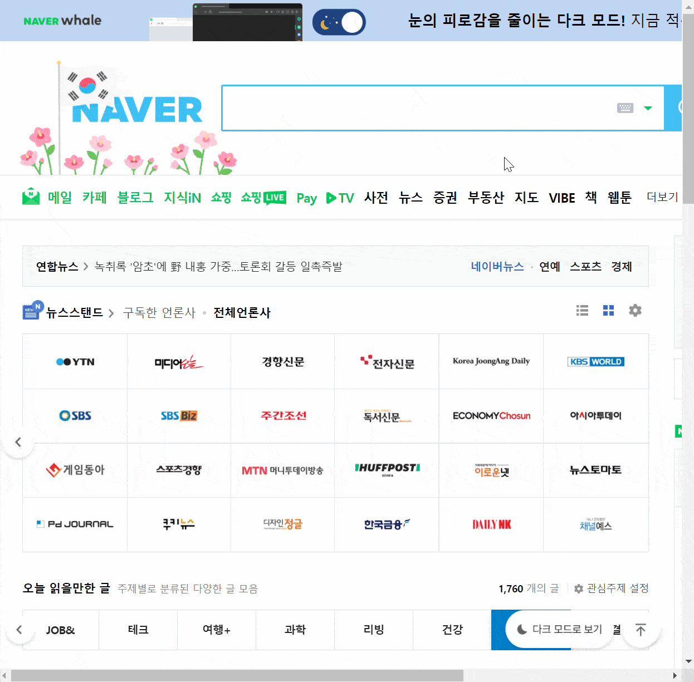Open the NAVER whale banner logo
Image resolution: width=694 pixels, height=682 pixels.
62,21
